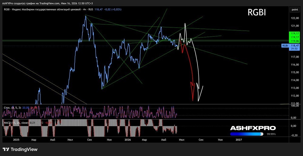The image size is (303, 156).
Task: Open the "Стох. (3, 5, 3)" indicator legend
Action: click(x=12, y=108)
